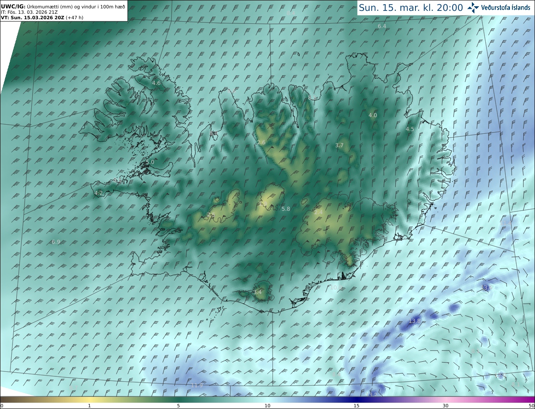
Task: Click the map title starting with 'UWC/IG: Úrkomumætti (mm)'
Action: coord(63,6)
